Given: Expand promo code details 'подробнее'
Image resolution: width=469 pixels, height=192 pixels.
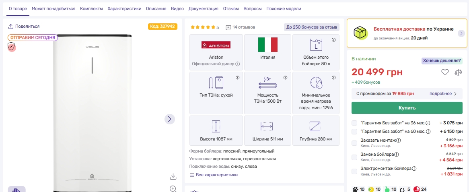Looking at the screenshot, I should [x=443, y=94].
